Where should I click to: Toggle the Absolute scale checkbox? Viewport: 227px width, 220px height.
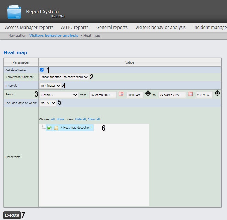[x=42, y=70]
